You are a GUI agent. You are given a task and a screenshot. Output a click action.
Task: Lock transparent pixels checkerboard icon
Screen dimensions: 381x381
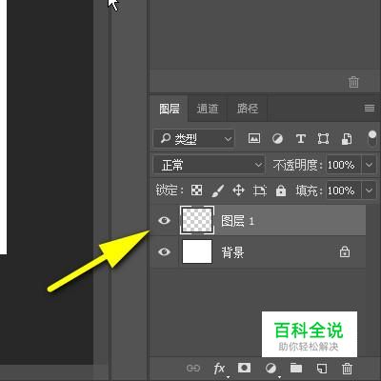click(196, 190)
